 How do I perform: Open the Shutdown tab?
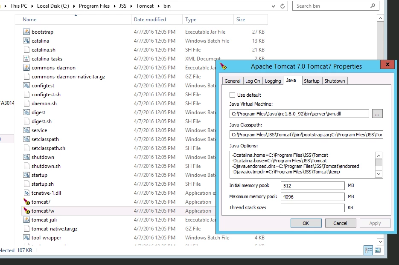point(335,81)
